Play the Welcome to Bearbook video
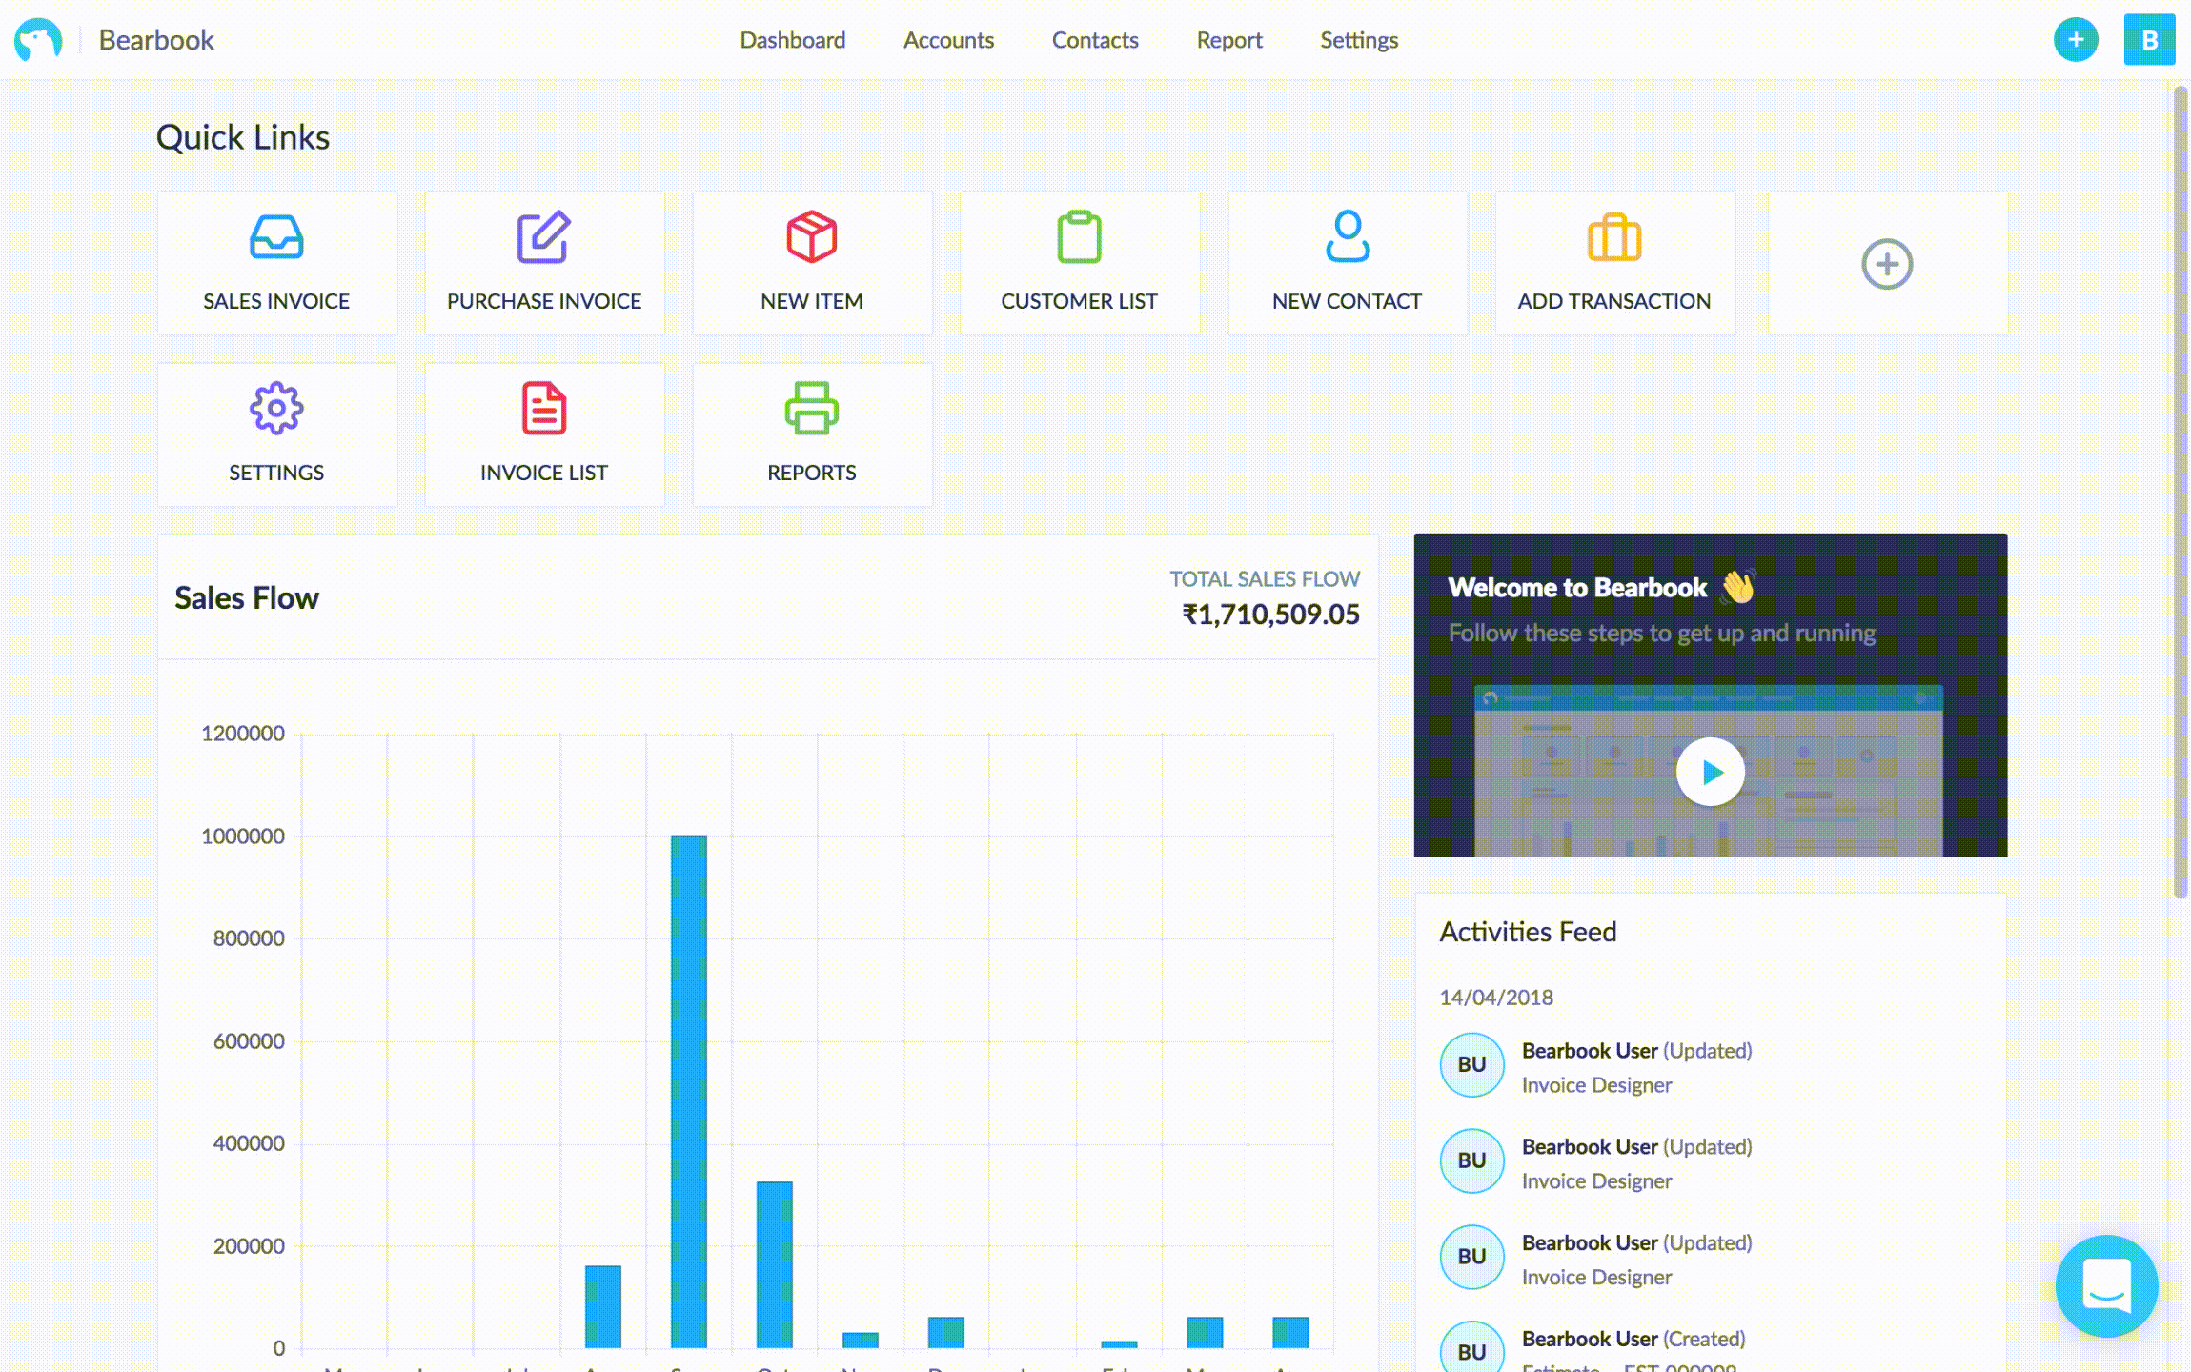Viewport: 2191px width, 1372px height. coord(1711,772)
